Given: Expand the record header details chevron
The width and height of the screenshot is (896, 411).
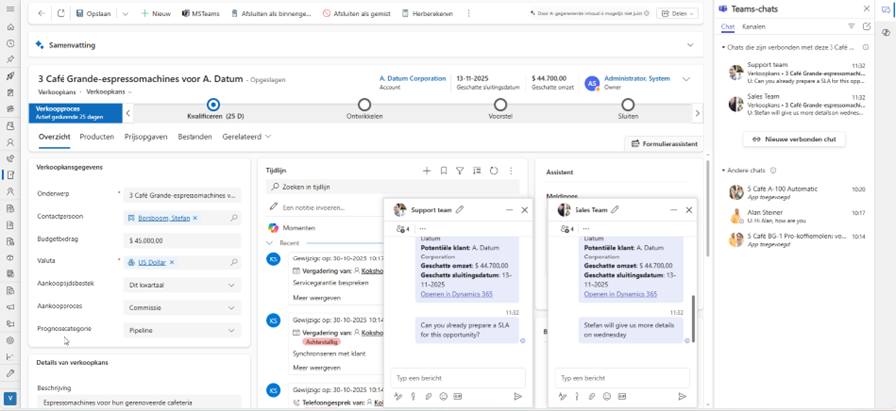Looking at the screenshot, I should (687, 79).
